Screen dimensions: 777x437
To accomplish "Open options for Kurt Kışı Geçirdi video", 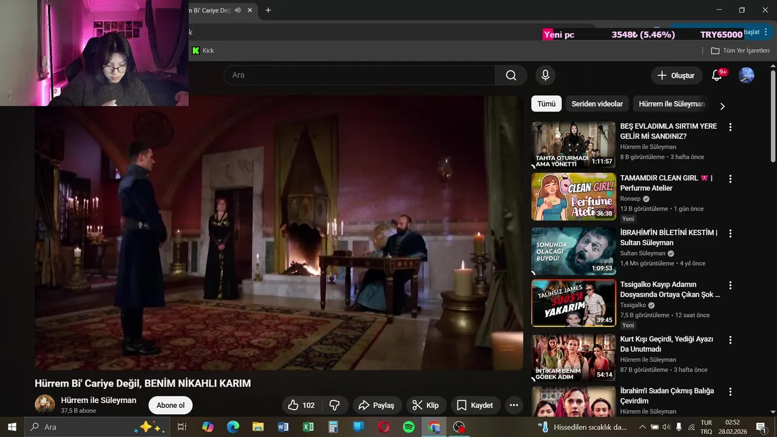I will tap(730, 340).
